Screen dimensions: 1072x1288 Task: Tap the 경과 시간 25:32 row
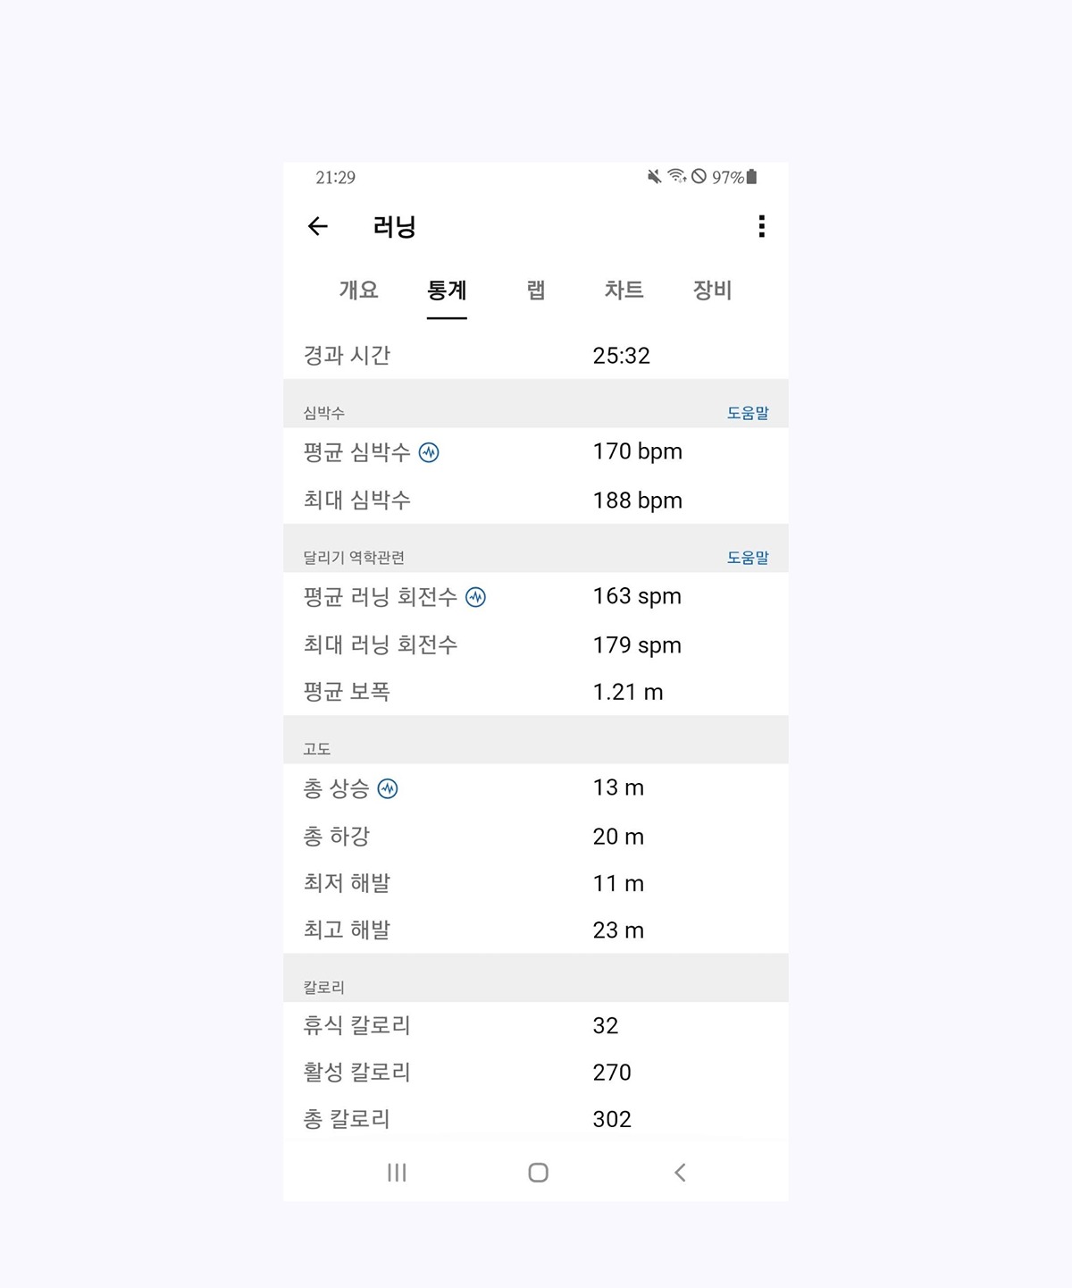click(536, 356)
